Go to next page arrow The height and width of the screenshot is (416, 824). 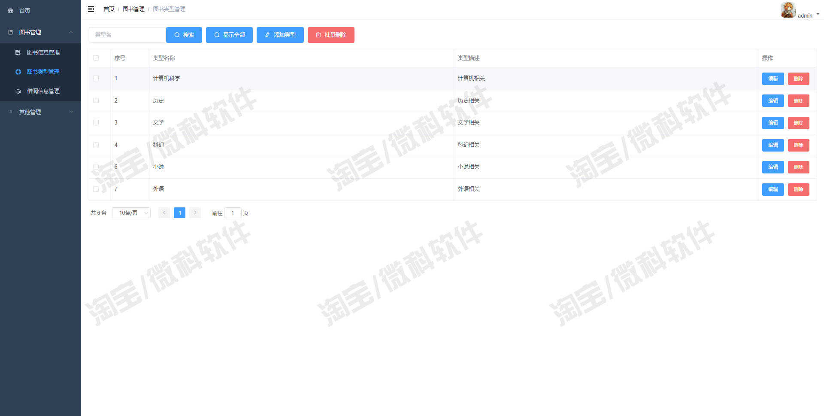click(x=195, y=213)
